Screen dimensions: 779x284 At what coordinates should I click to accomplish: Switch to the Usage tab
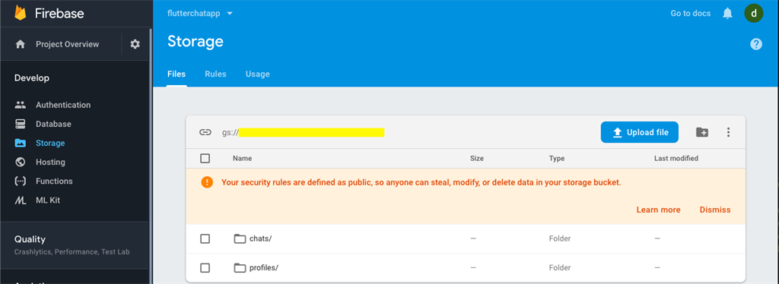(257, 74)
